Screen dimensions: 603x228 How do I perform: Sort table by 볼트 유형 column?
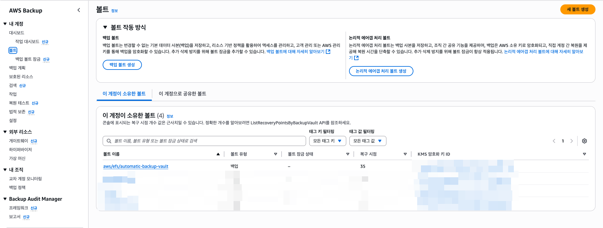coord(275,154)
